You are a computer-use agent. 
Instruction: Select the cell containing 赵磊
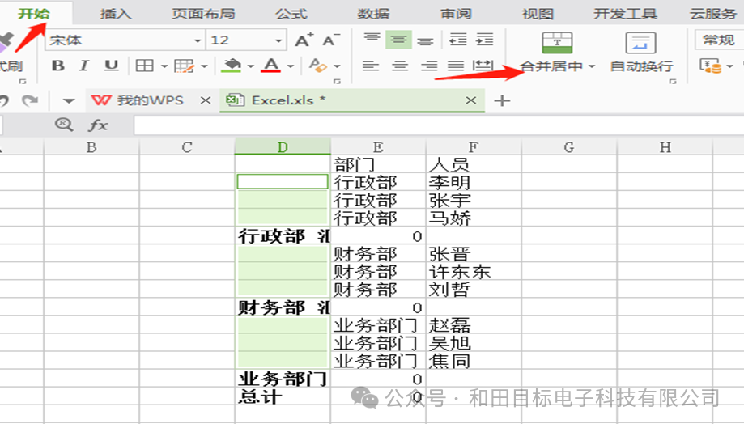click(x=474, y=325)
